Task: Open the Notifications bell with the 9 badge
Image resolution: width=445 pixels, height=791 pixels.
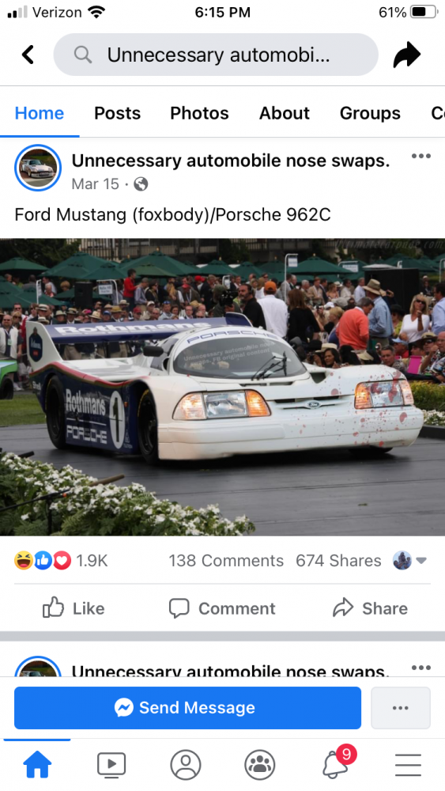Action: [338, 763]
